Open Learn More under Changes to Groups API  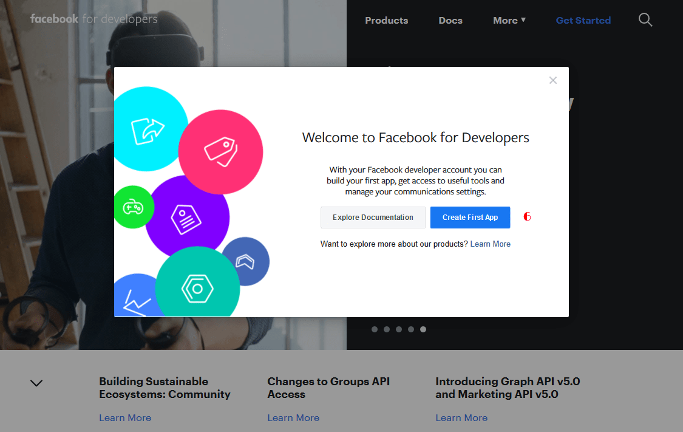click(293, 417)
